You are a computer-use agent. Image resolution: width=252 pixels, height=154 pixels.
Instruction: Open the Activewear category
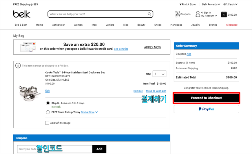tap(58, 25)
